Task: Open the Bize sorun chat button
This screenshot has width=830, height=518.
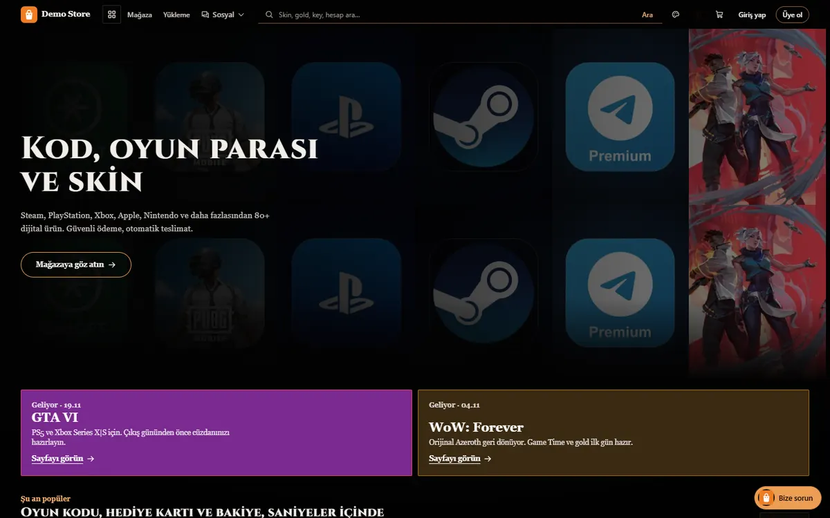Action: pyautogui.click(x=788, y=498)
